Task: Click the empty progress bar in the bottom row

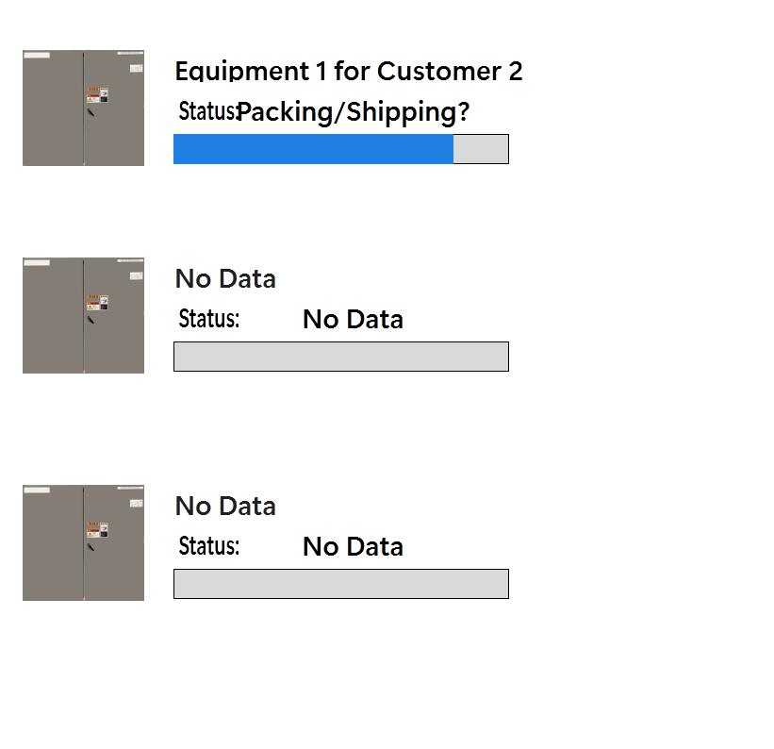Action: pyautogui.click(x=340, y=584)
